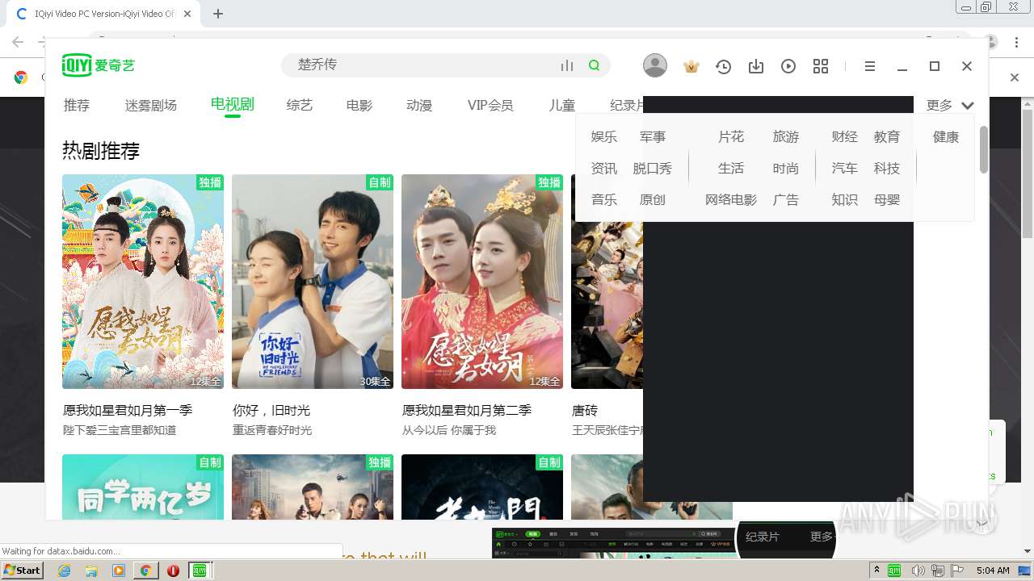The width and height of the screenshot is (1034, 581).
Task: Choose 生活 category
Action: [731, 169]
